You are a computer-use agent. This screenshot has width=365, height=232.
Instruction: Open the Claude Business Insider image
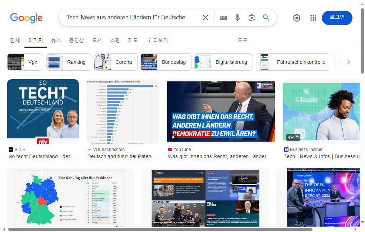click(321, 112)
